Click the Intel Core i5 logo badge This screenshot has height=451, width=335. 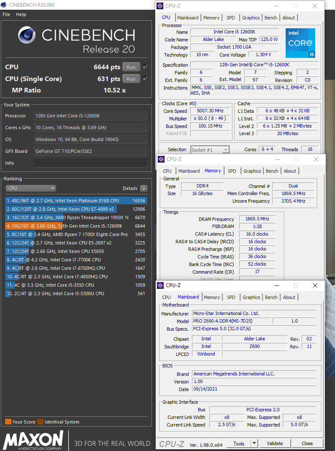pyautogui.click(x=300, y=43)
